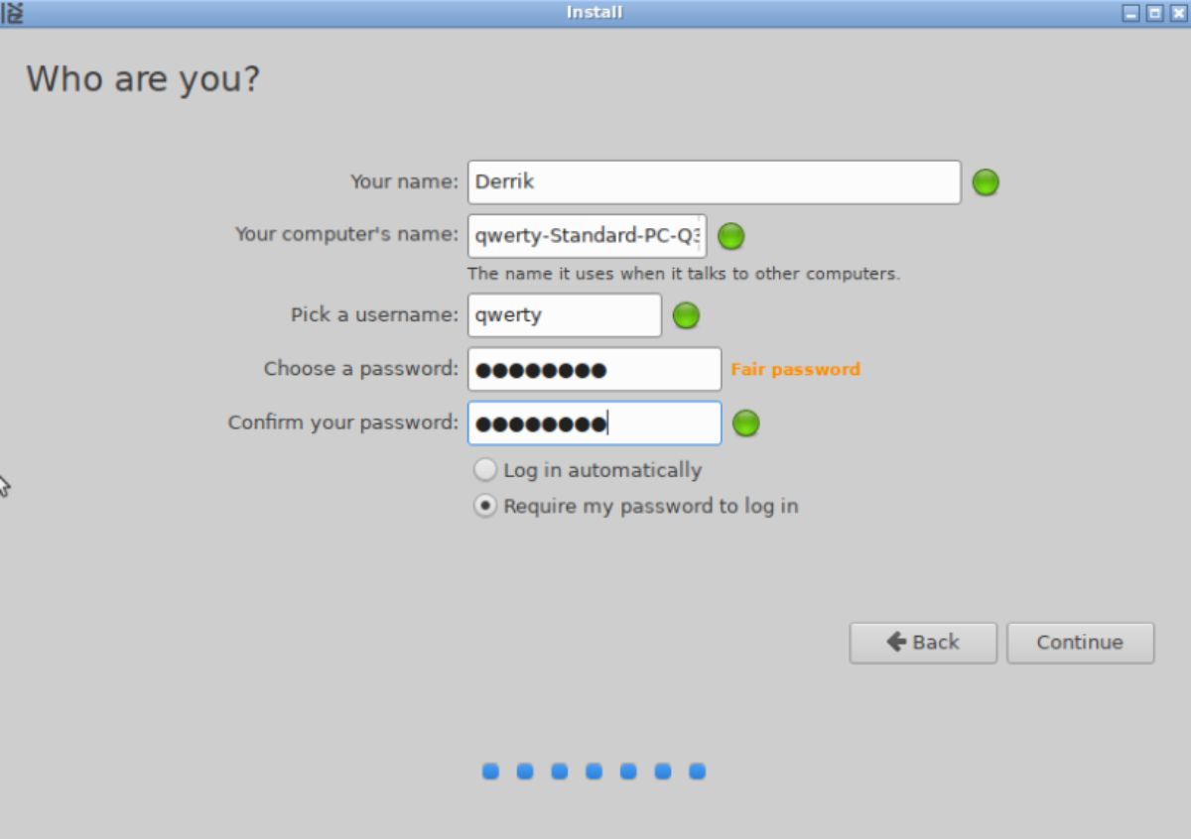Click the middle blue progress dot
Screen dimensions: 1191x839
tap(594, 771)
